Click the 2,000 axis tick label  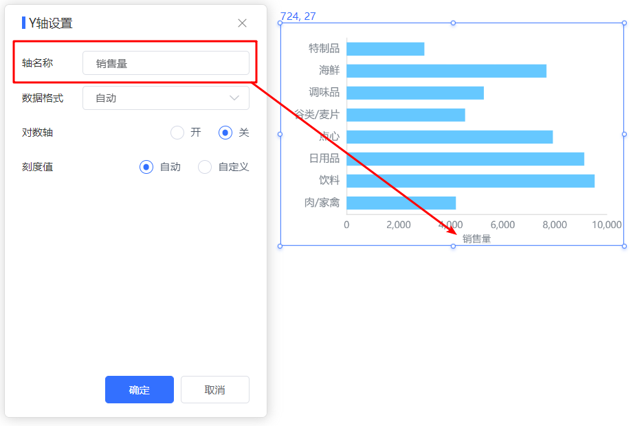(x=399, y=225)
